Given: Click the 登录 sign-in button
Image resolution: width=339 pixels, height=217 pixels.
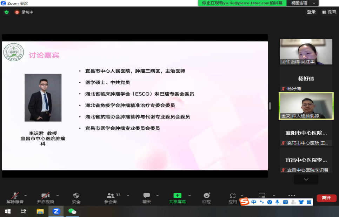Looking at the screenshot, I should click(x=311, y=12).
